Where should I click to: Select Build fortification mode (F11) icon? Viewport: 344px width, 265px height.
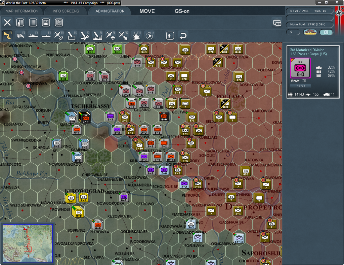[136, 35]
